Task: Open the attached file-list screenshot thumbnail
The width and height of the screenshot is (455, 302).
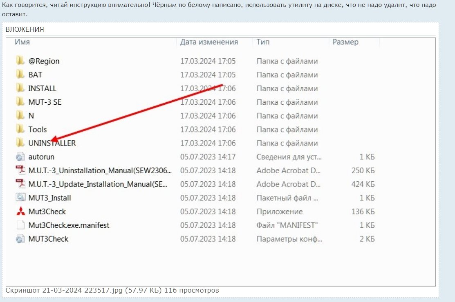Action: point(220,162)
